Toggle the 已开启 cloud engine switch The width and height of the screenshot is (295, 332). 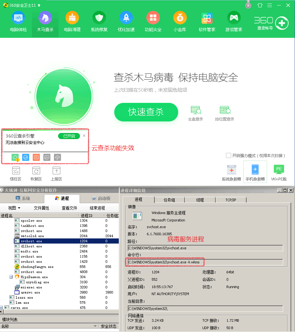pyautogui.click(x=69, y=136)
